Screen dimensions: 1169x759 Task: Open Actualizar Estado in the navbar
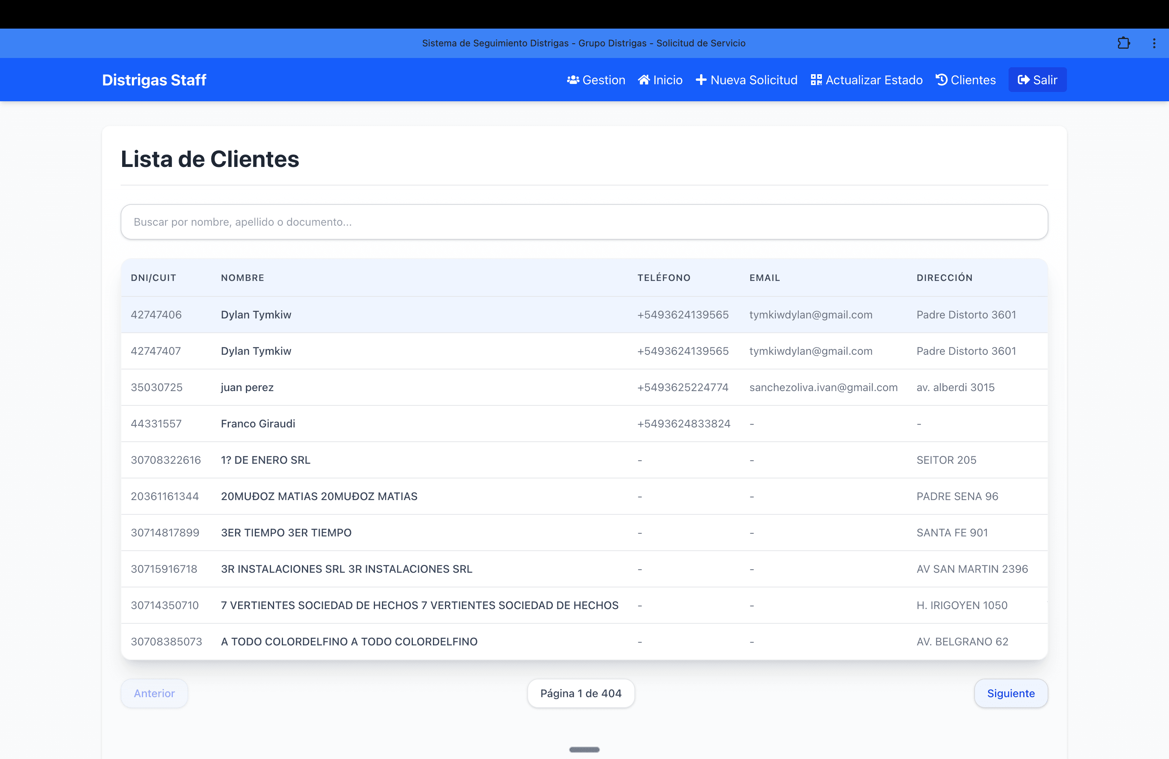(x=867, y=80)
